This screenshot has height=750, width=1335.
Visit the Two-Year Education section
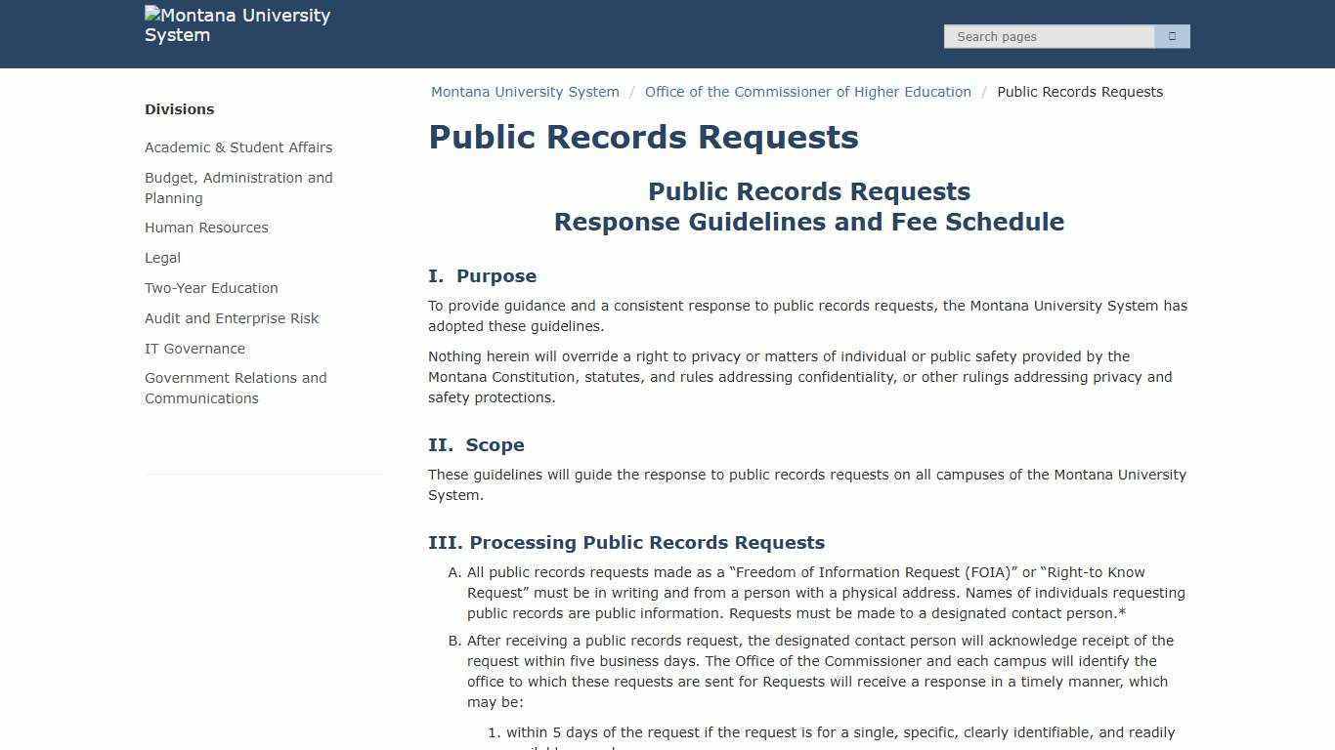pos(211,288)
